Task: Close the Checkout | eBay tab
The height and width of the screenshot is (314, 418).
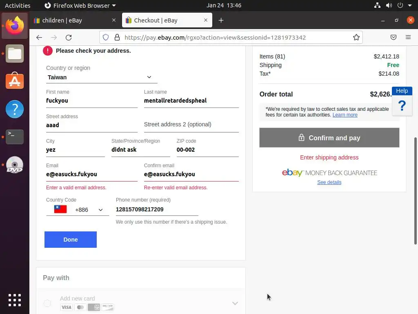Action: tap(206, 20)
